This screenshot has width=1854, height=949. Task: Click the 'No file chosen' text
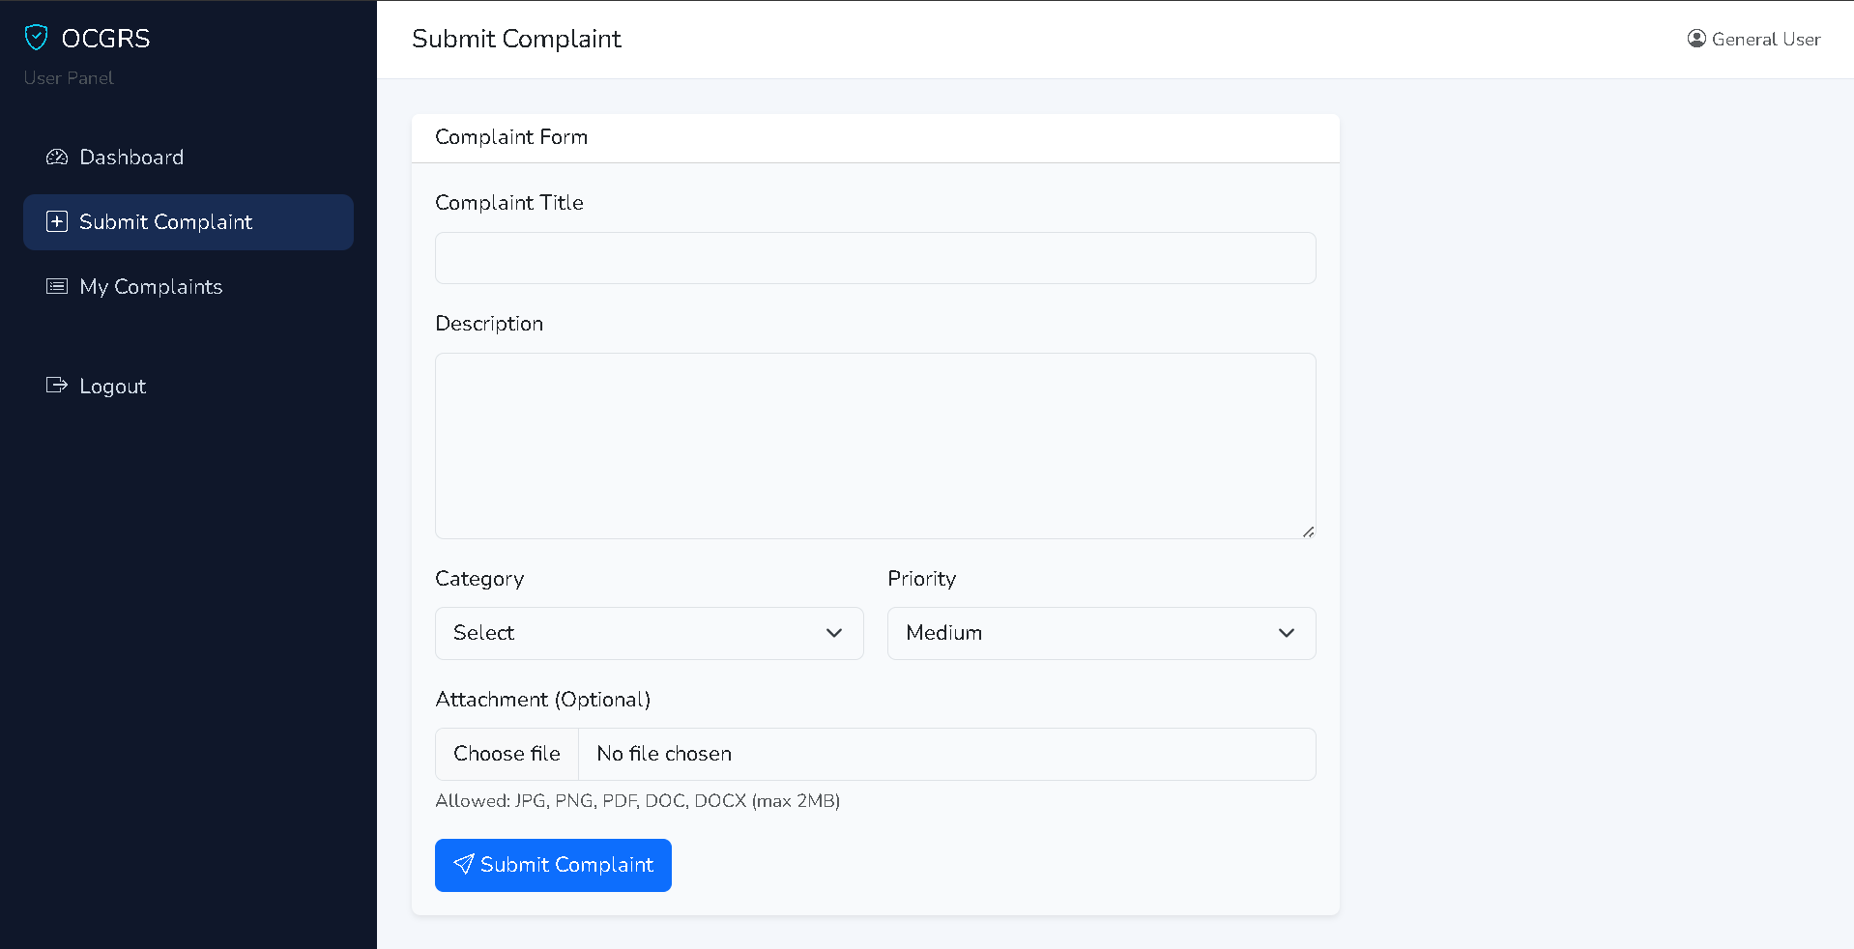point(664,754)
